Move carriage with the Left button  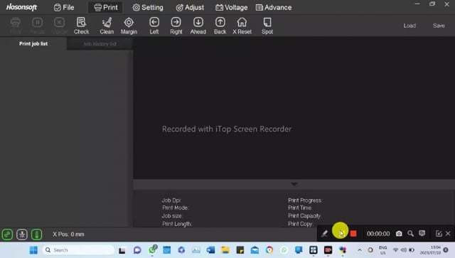[x=154, y=26]
